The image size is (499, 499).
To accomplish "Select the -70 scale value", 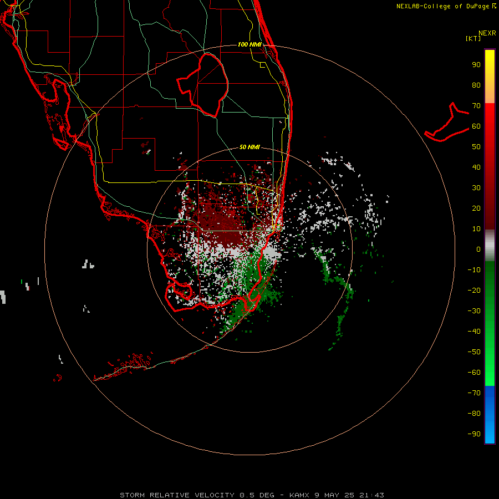I will (474, 393).
